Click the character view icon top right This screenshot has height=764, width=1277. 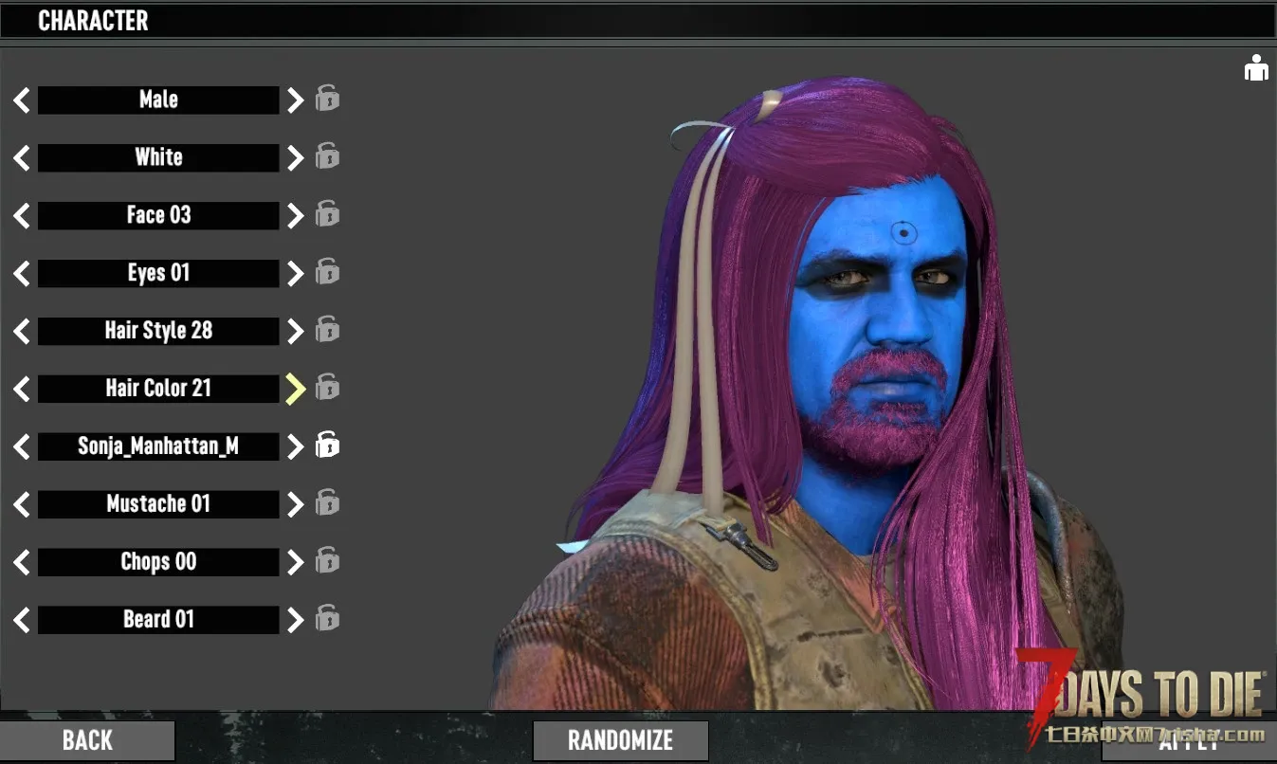[x=1255, y=68]
